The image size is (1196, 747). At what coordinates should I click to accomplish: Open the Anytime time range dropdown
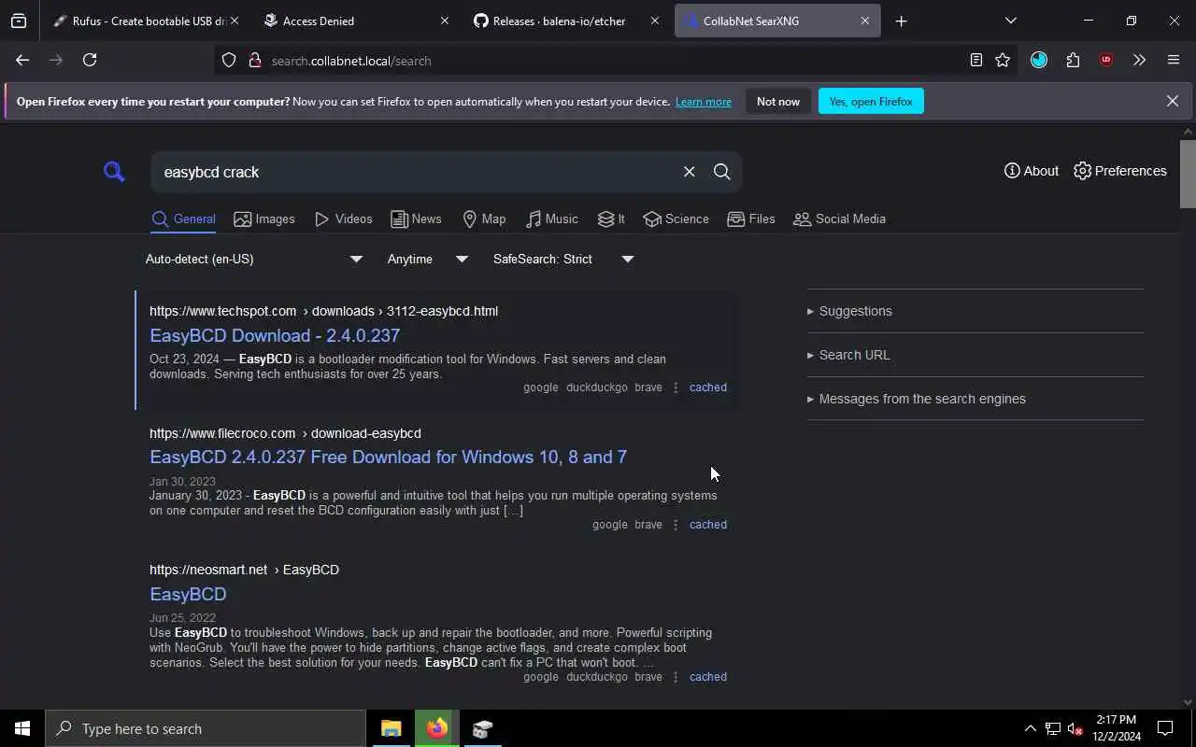click(x=427, y=259)
